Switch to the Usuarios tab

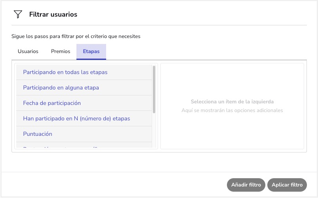click(28, 51)
